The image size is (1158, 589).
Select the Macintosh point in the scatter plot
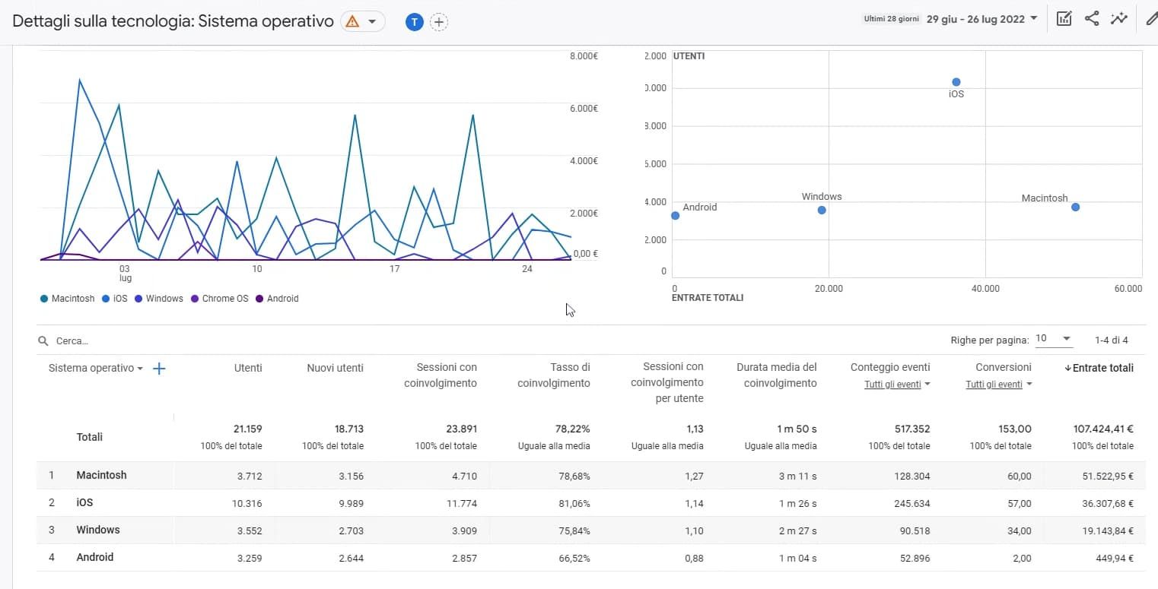point(1075,207)
